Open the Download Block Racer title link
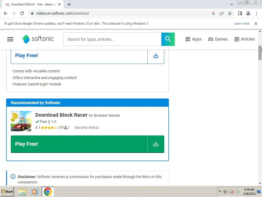 click(x=61, y=115)
